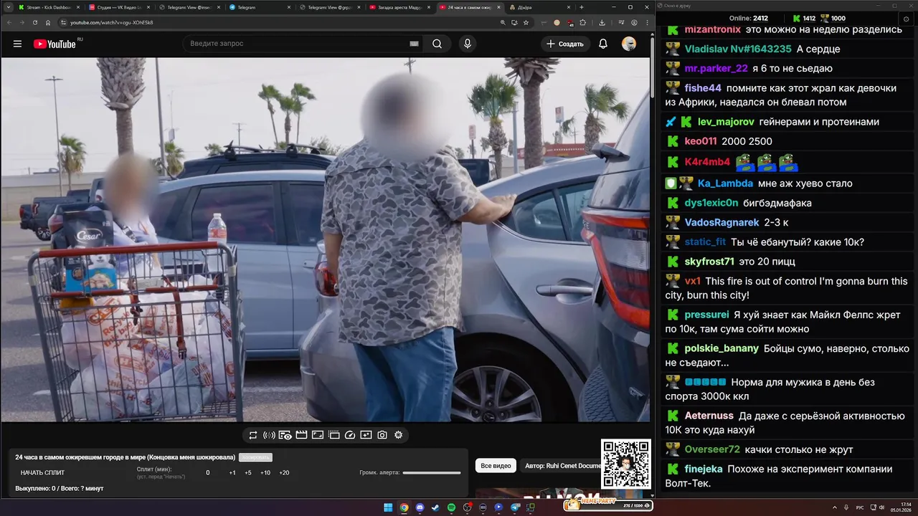This screenshot has height=516, width=918.
Task: Click username polskie_banany in chat
Action: (x=721, y=348)
